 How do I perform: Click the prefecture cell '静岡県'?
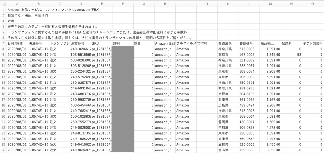click(228, 122)
